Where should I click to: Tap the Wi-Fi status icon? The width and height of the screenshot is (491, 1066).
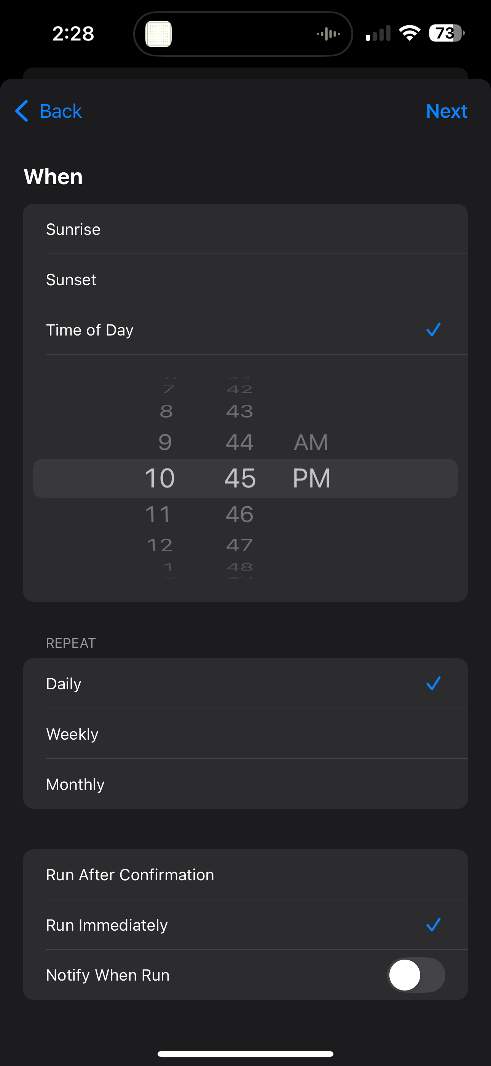[410, 33]
